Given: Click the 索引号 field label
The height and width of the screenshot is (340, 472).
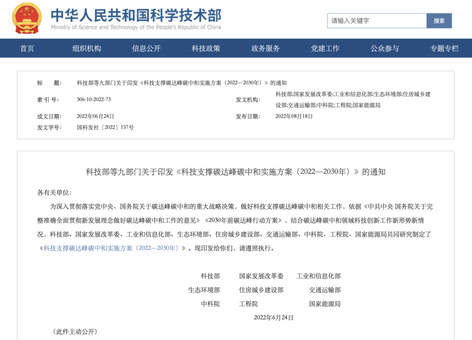Looking at the screenshot, I should pos(48,100).
